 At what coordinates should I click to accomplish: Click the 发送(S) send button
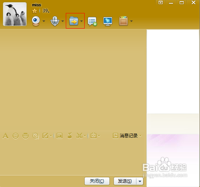click(125, 181)
